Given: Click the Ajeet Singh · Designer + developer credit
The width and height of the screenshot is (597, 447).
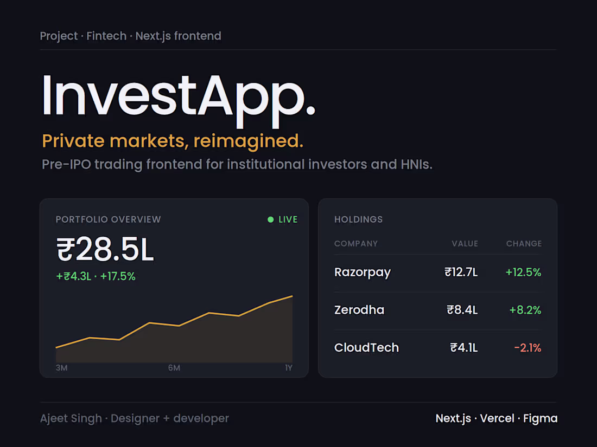Looking at the screenshot, I should tap(135, 418).
